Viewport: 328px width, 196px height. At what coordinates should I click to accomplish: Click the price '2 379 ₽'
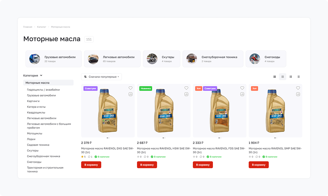86,143
